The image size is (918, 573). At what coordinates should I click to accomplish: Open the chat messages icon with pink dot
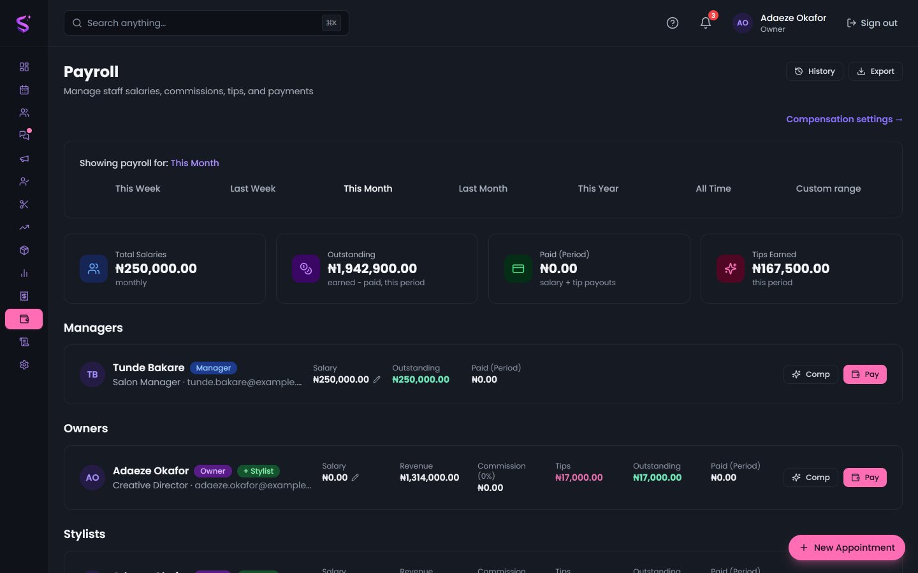coord(24,136)
